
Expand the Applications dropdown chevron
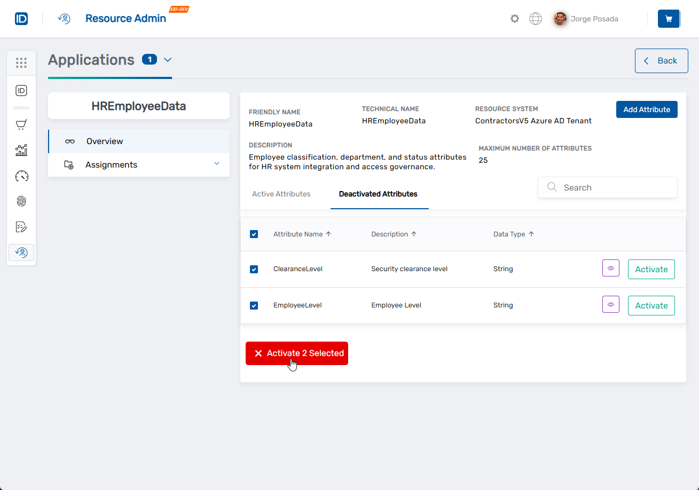coord(168,60)
